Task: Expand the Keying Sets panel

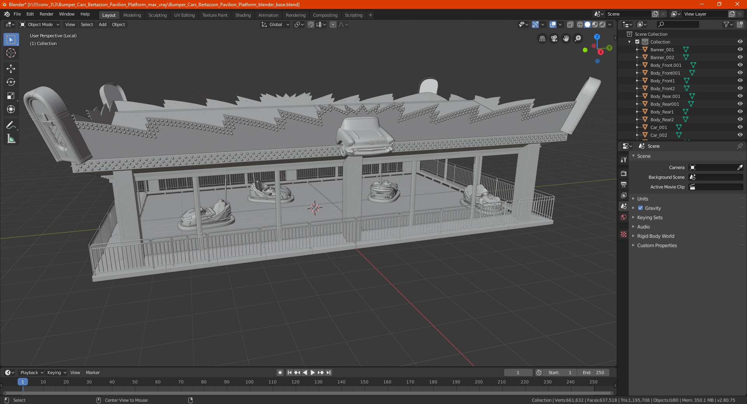Action: (650, 217)
